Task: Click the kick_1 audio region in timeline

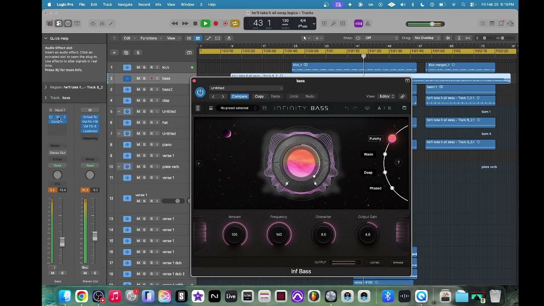Action: [x=354, y=67]
